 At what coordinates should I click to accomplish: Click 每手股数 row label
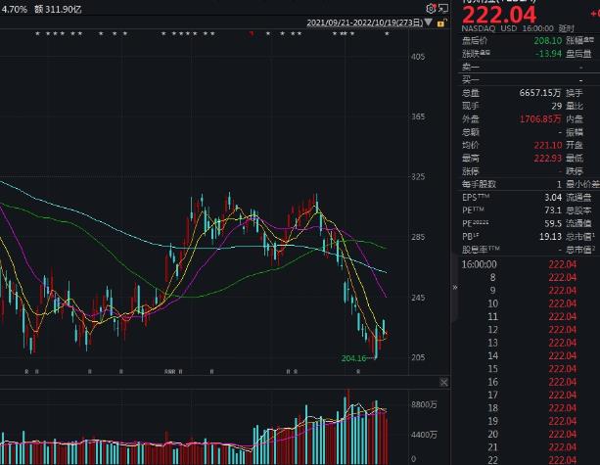click(x=479, y=184)
